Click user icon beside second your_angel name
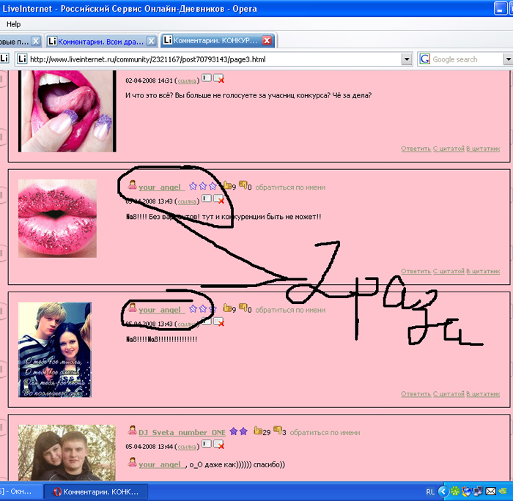This screenshot has height=501, width=513. point(132,308)
